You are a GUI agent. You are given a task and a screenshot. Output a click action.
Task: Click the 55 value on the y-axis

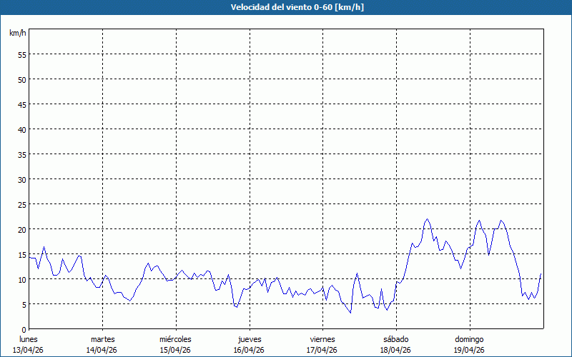21,54
